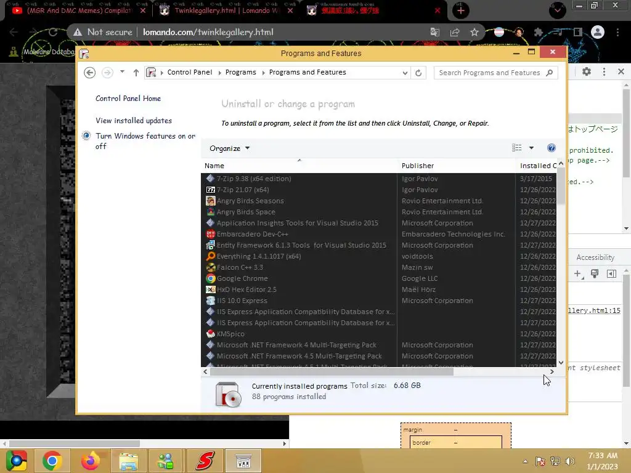The height and width of the screenshot is (473, 631).
Task: Select Application Insights Tools for Visual Studio 2015
Action: (378, 223)
